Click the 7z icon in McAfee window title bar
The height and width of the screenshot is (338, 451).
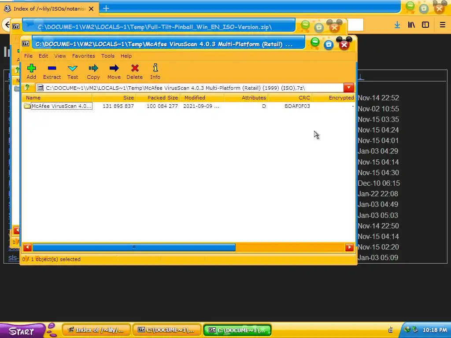point(26,44)
